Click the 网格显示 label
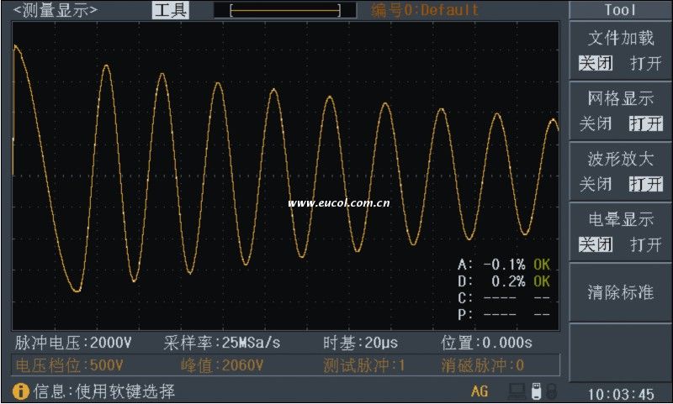 [x=621, y=98]
